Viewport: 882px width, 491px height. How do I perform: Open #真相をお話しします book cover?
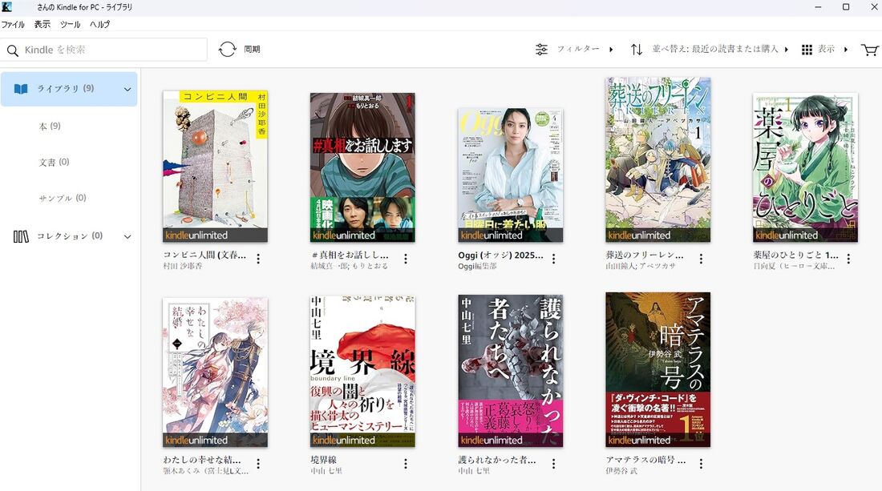pyautogui.click(x=362, y=167)
